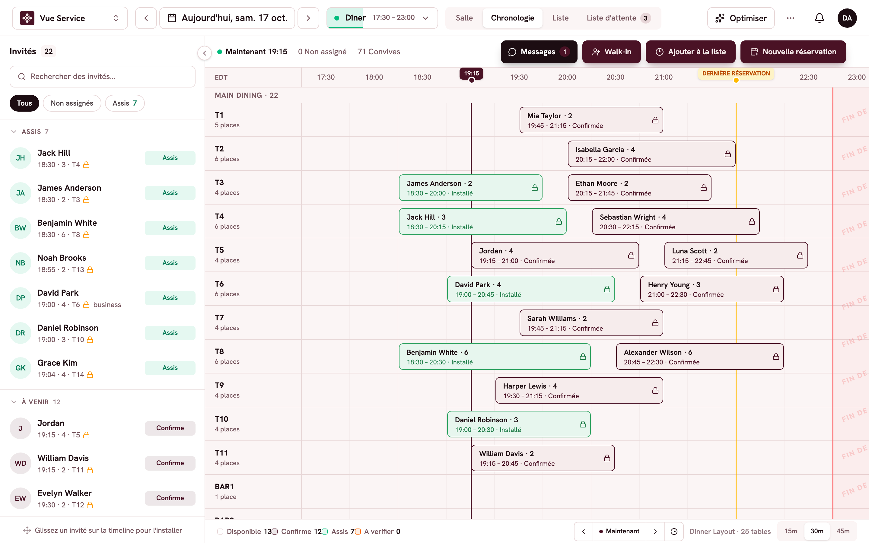Screen dimensions: 869x543
Task: Select the Tous guest filter
Action: coord(24,103)
